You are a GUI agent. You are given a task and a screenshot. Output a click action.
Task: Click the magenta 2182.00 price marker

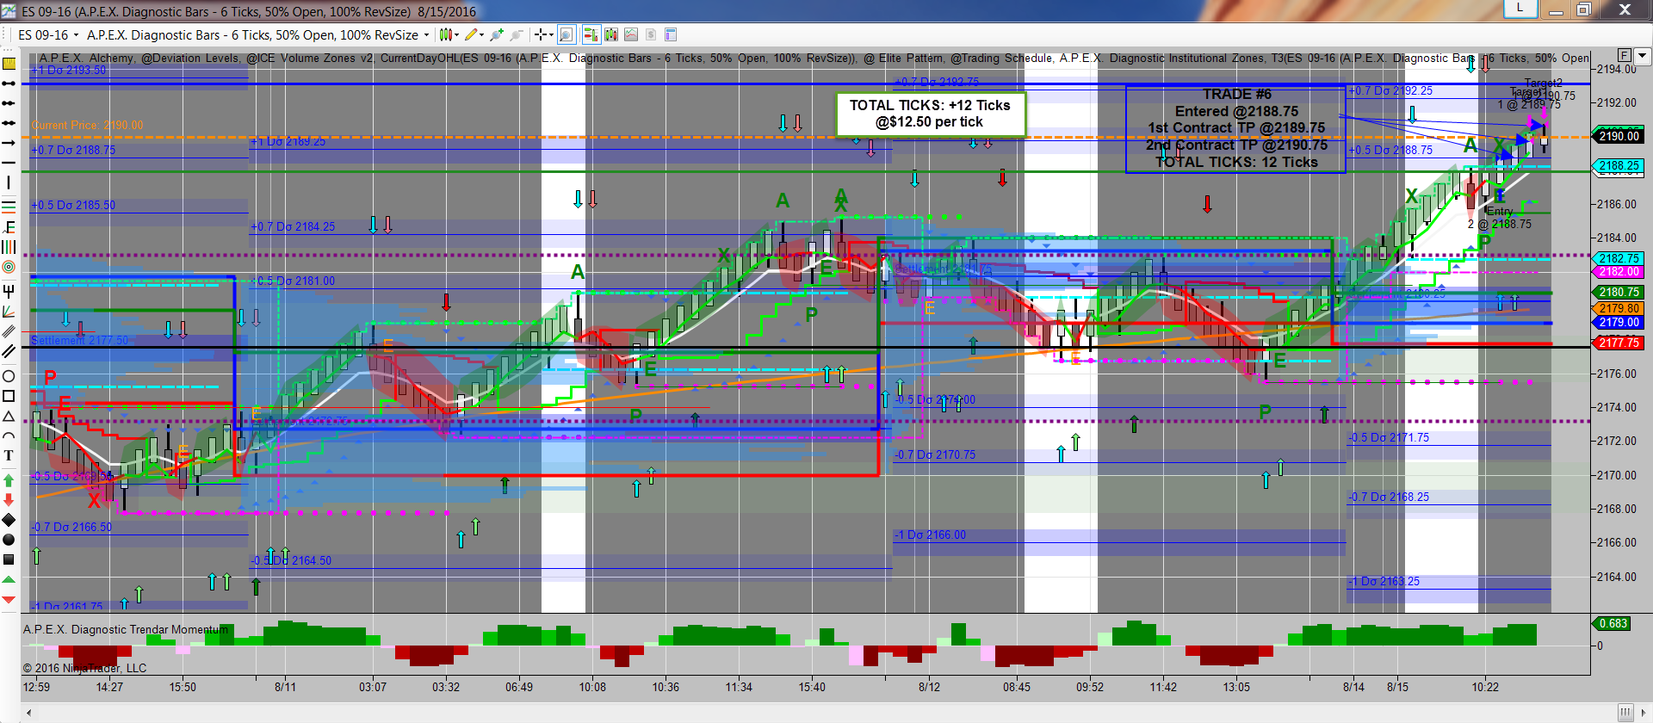tap(1619, 272)
